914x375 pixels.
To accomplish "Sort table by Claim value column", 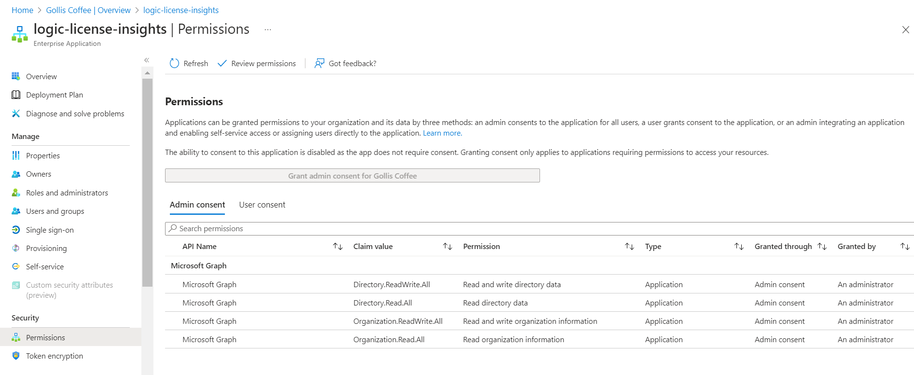I will pyautogui.click(x=447, y=247).
